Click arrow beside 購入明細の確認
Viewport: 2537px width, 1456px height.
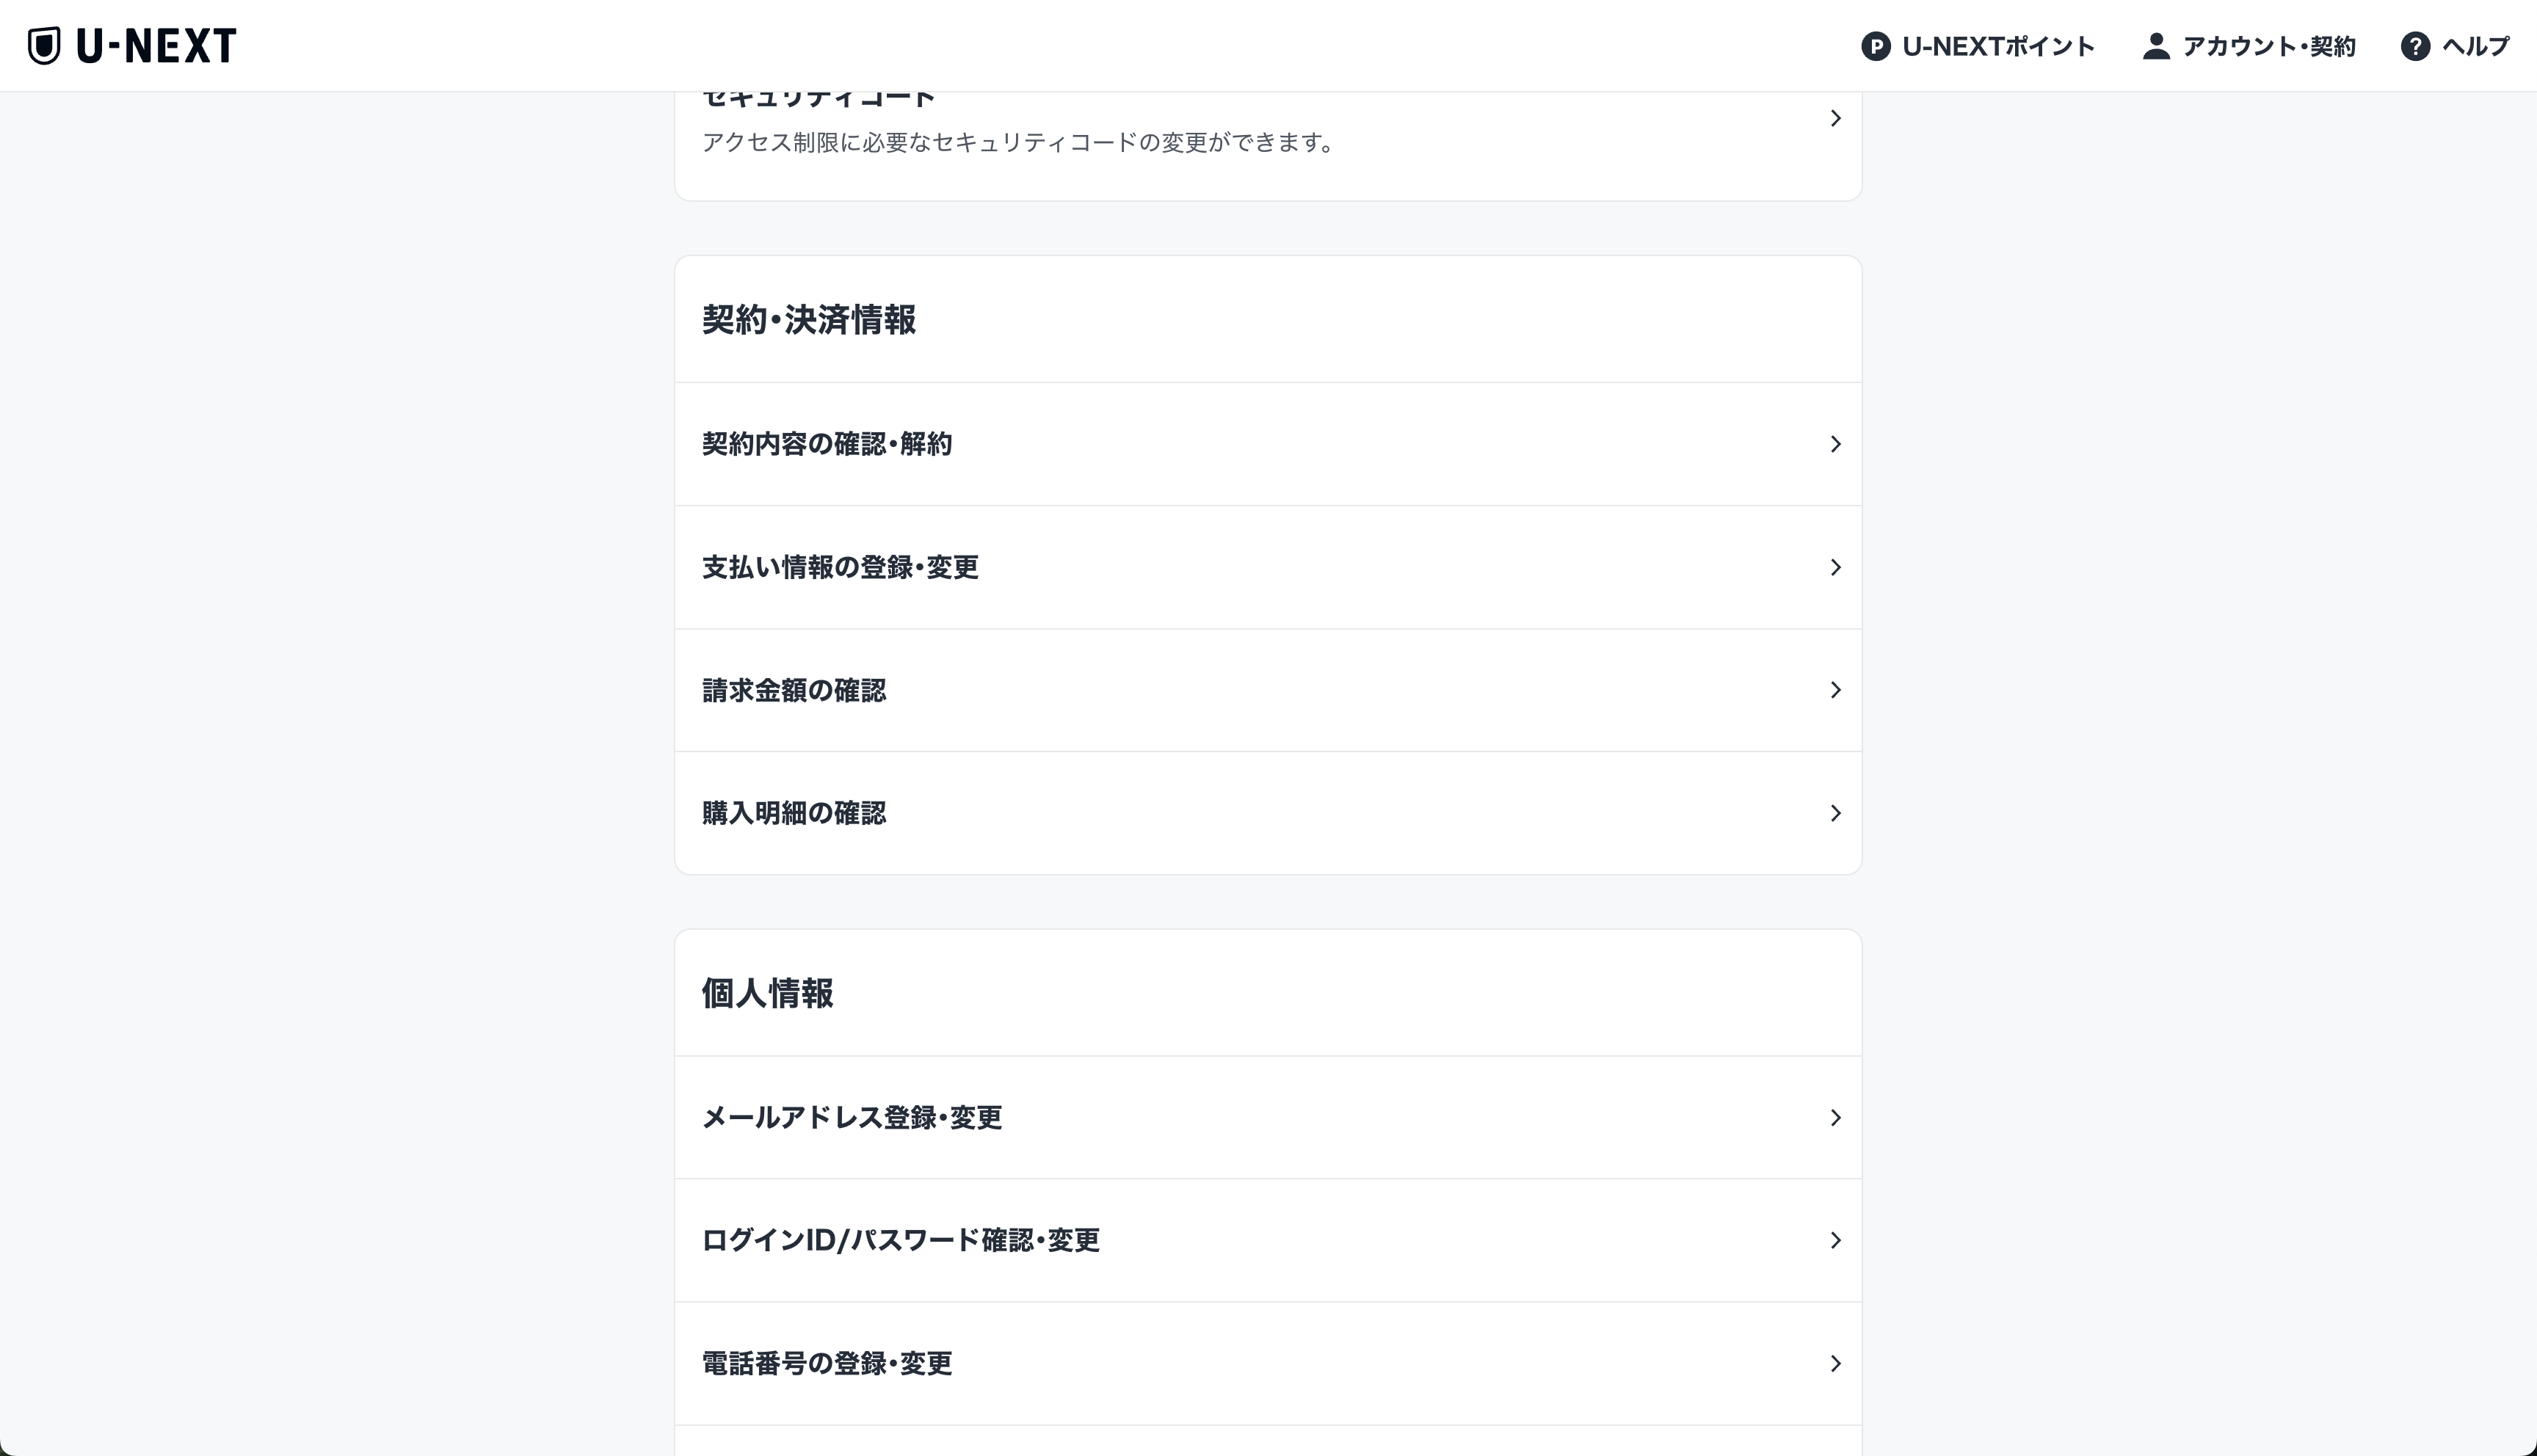pos(1835,813)
